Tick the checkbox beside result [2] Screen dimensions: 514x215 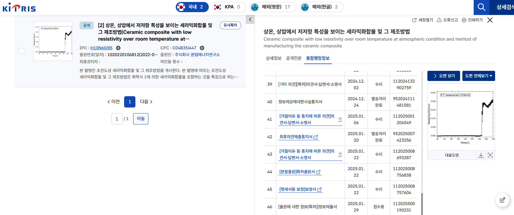coord(21,51)
